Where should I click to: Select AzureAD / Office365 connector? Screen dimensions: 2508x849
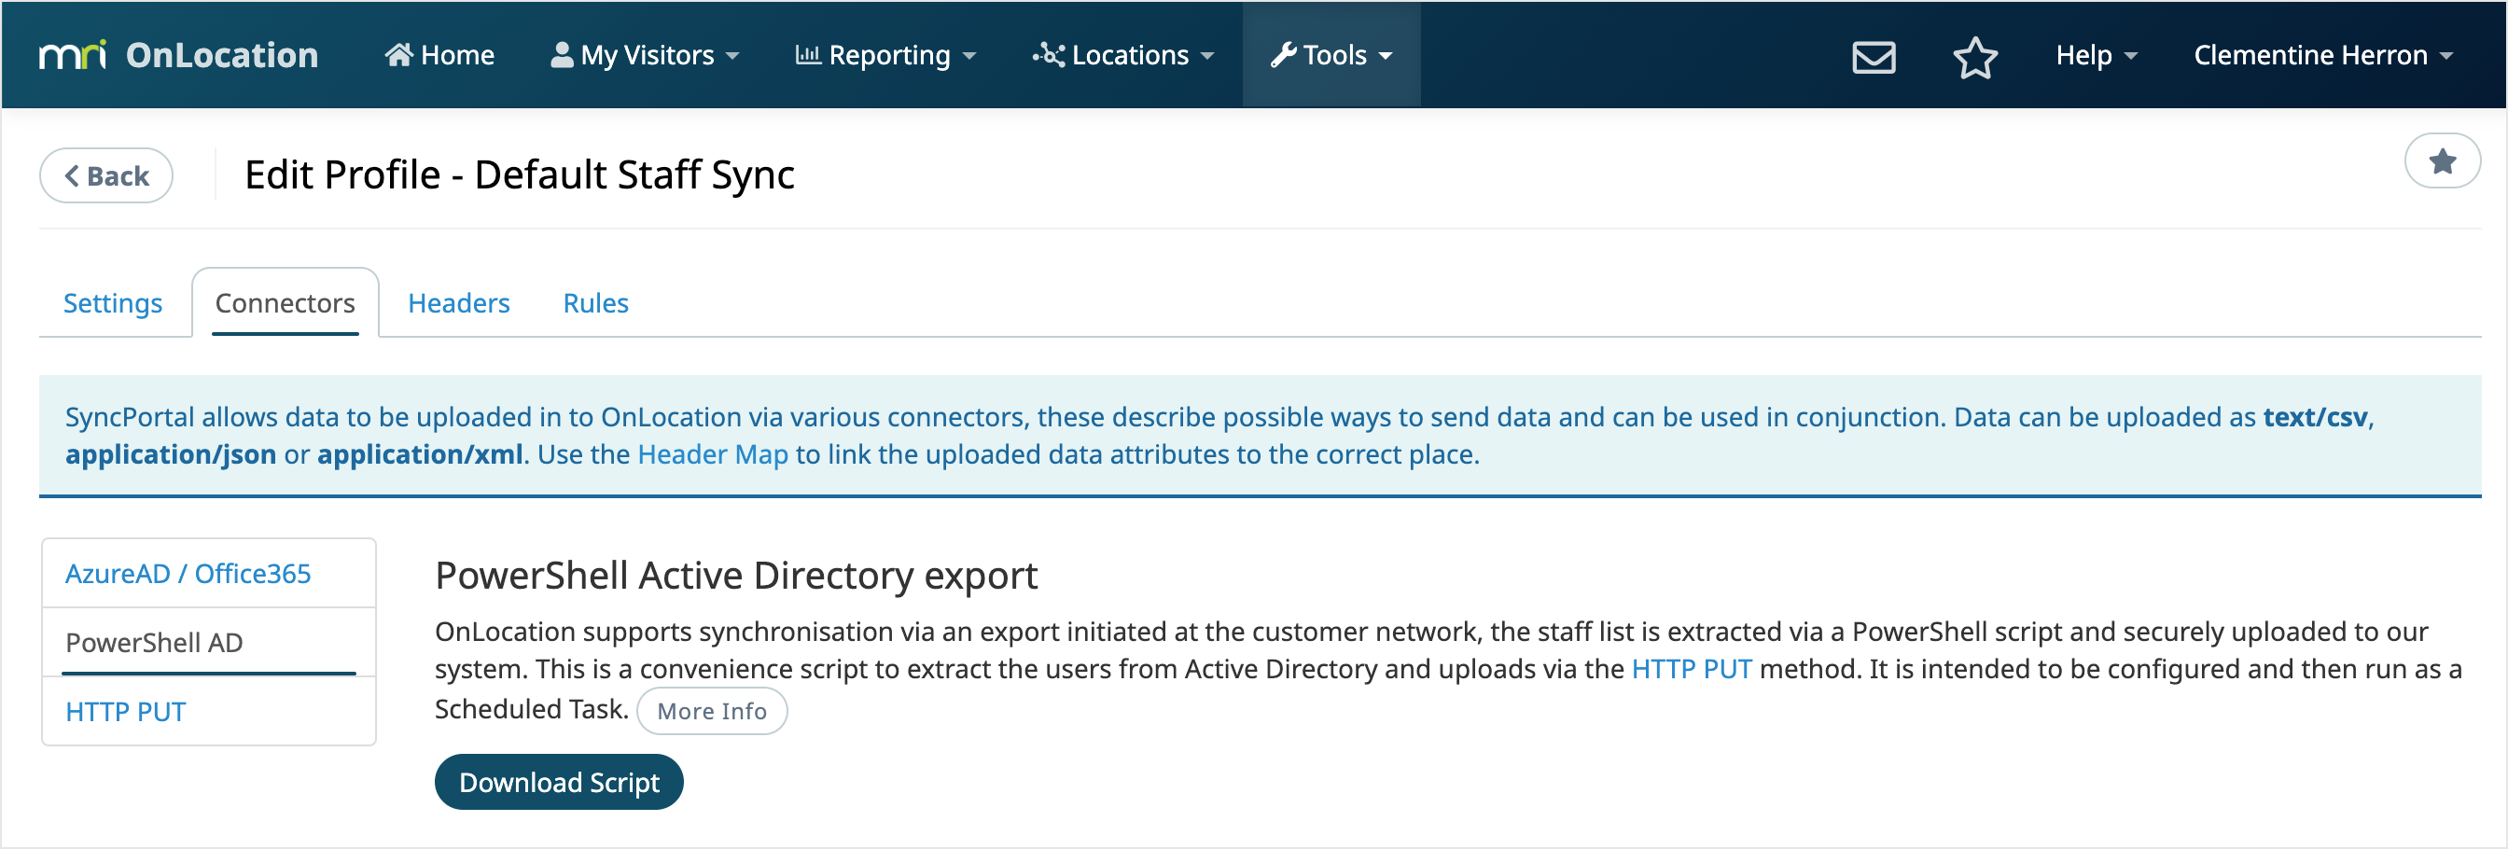[208, 575]
